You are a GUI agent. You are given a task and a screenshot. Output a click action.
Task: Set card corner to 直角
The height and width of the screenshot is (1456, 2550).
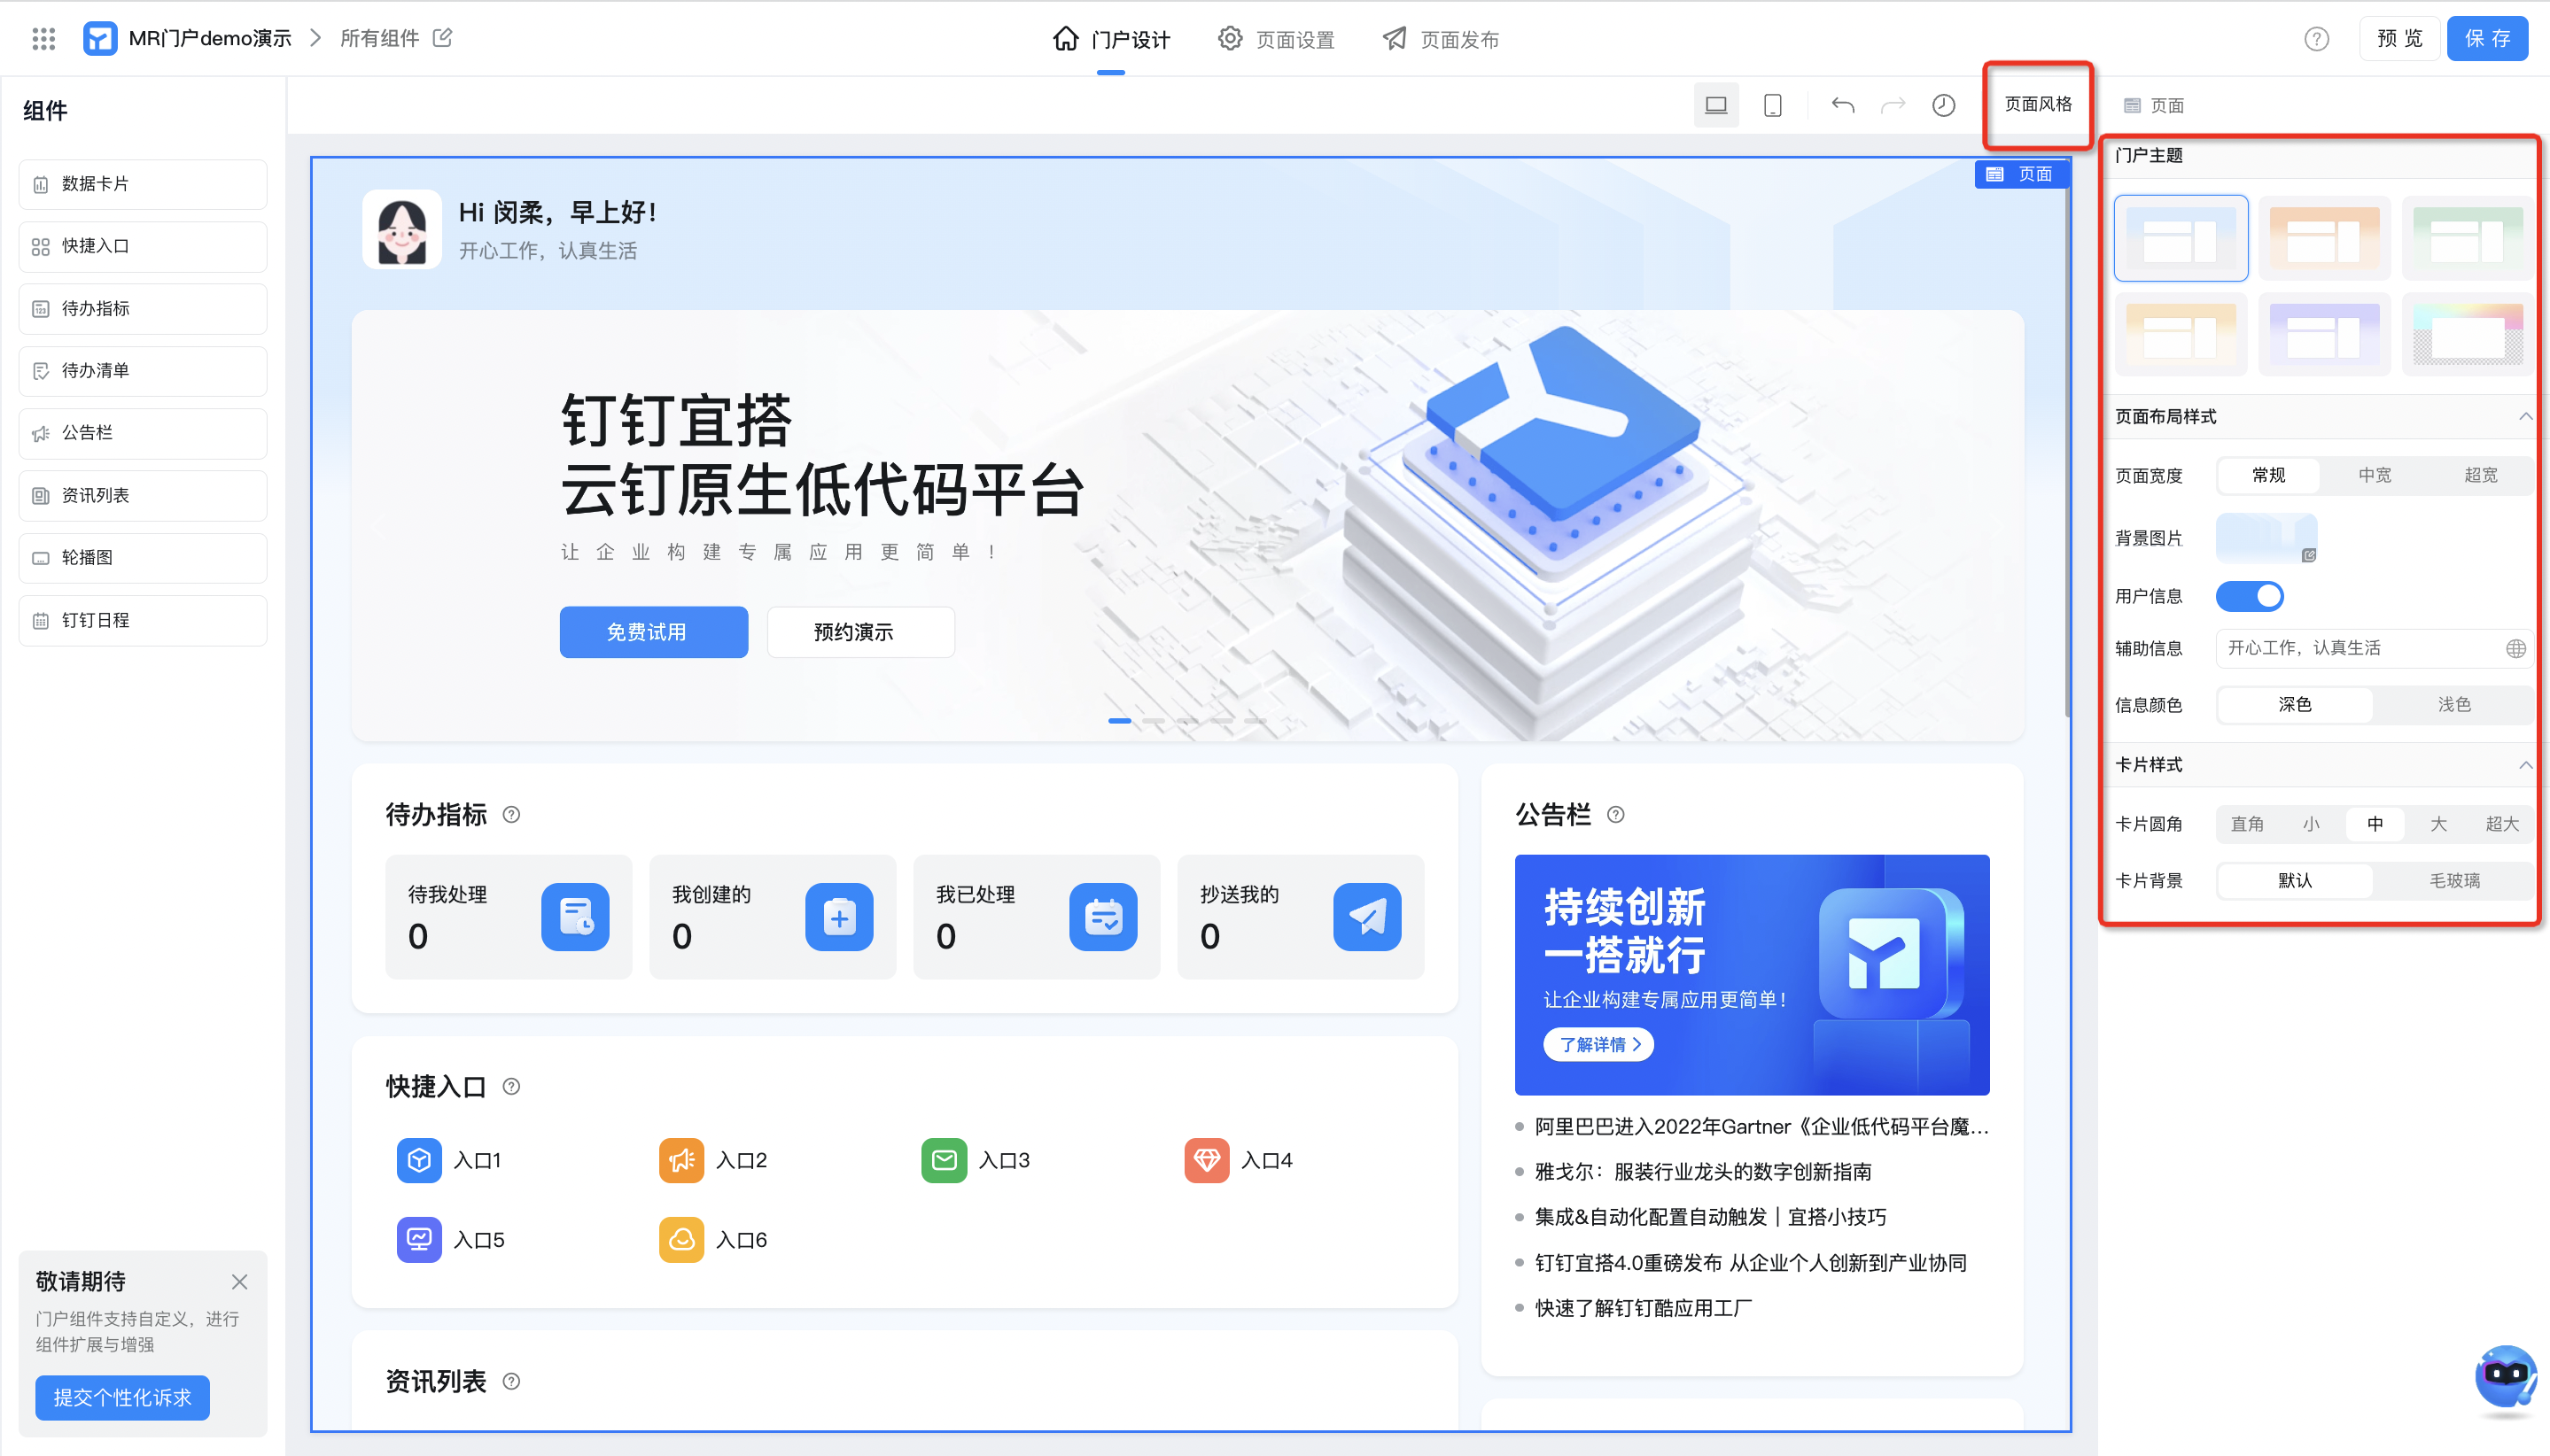pyautogui.click(x=2247, y=824)
